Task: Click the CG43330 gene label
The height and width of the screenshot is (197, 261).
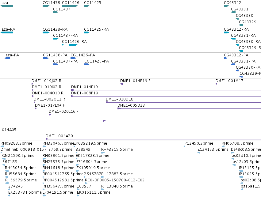Action: pyautogui.click(x=244, y=15)
